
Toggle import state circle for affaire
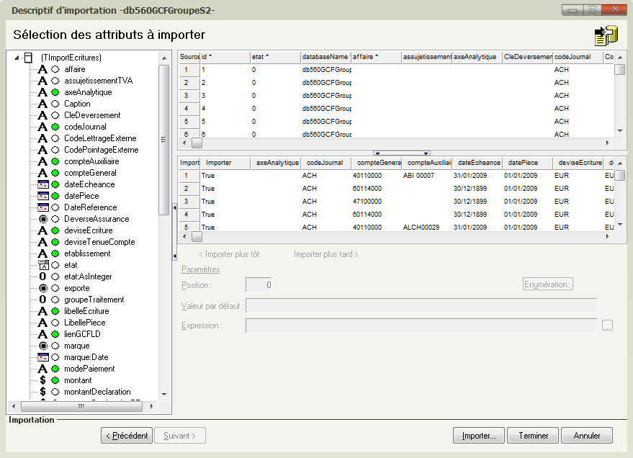pyautogui.click(x=55, y=69)
